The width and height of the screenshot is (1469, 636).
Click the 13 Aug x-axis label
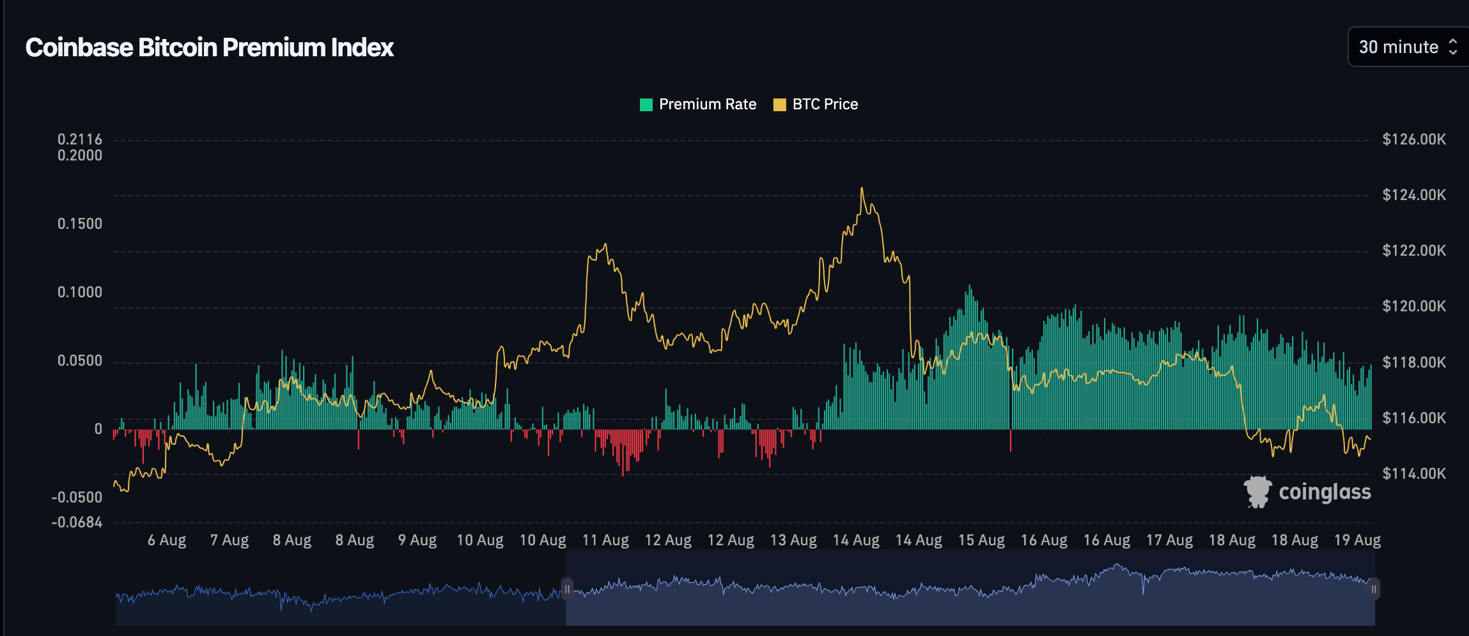point(793,540)
